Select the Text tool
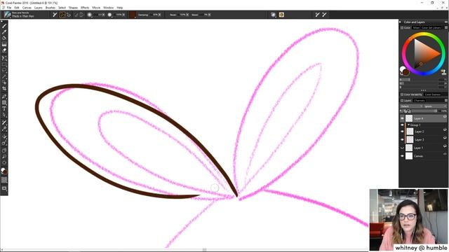The width and height of the screenshot is (449, 252). pyautogui.click(x=4, y=109)
